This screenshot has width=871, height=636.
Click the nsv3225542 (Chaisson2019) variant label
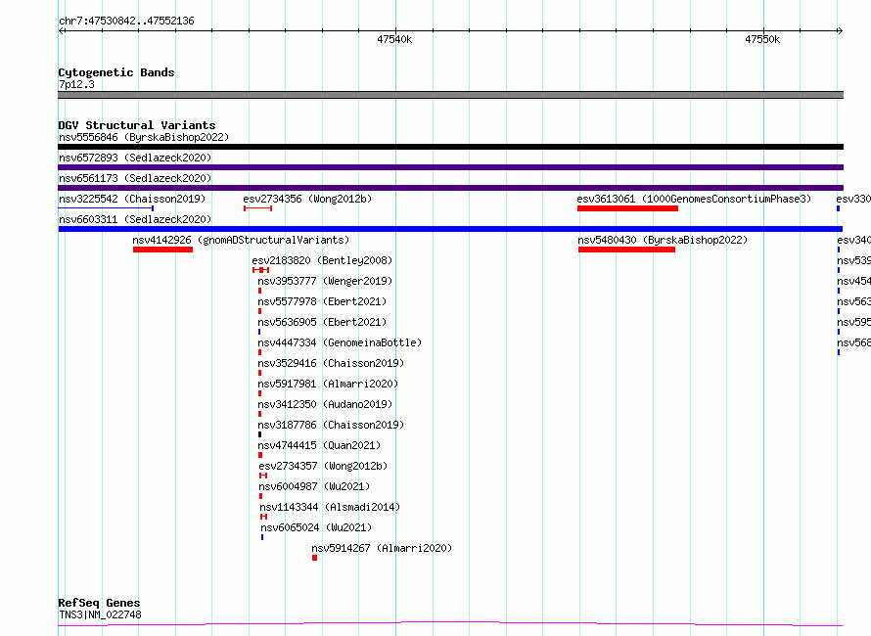coord(132,199)
